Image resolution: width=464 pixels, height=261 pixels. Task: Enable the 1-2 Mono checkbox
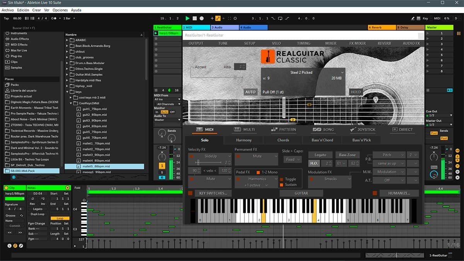point(258,172)
